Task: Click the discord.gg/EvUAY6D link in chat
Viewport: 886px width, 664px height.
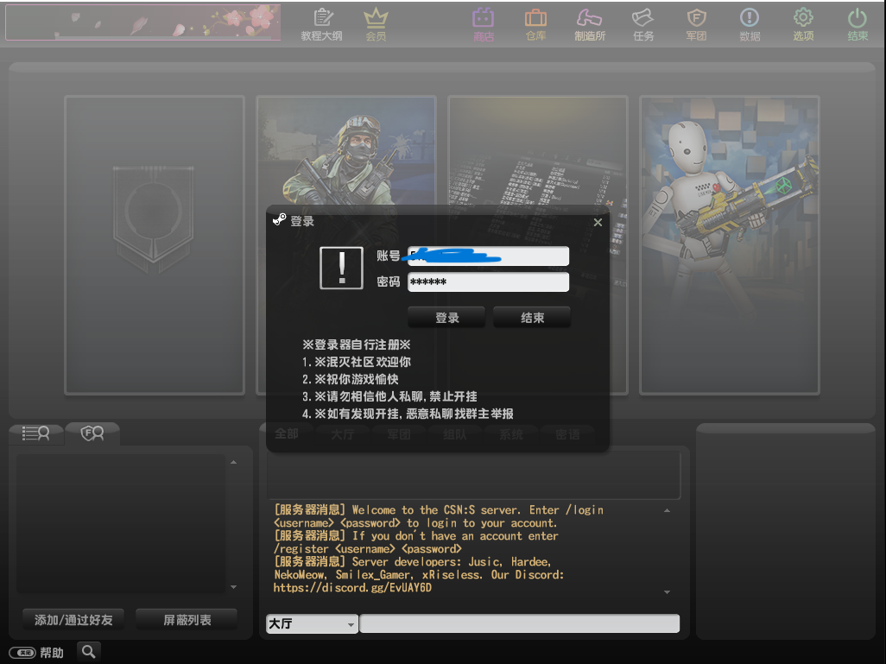Action: (352, 588)
